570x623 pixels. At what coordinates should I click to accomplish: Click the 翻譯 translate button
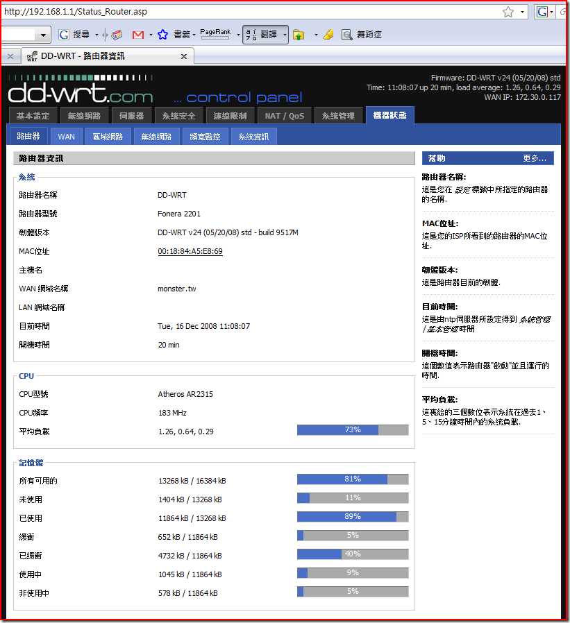click(261, 35)
